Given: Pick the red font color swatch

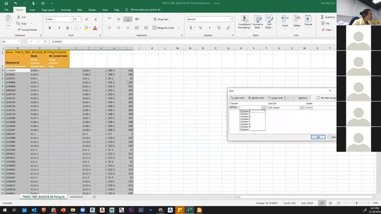Looking at the screenshot, I should coord(95,28).
